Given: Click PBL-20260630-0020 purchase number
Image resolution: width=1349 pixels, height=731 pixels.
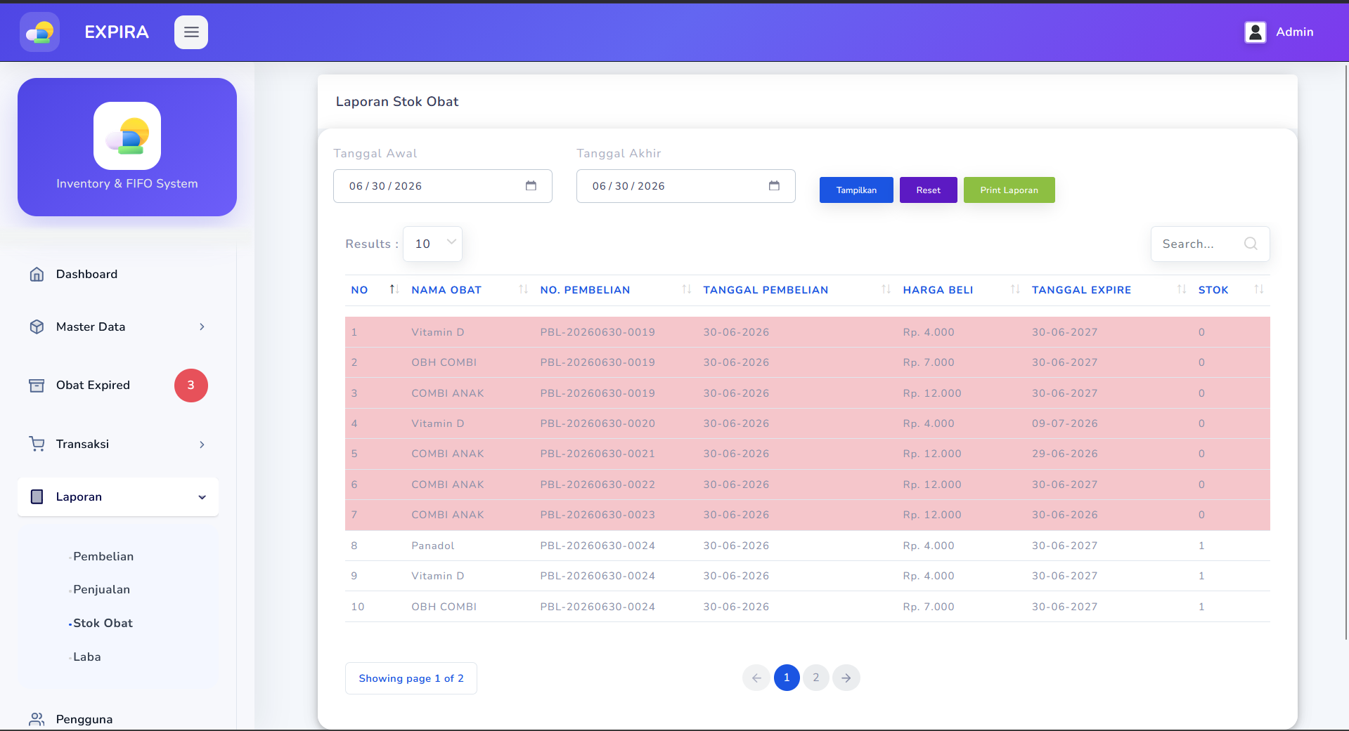Looking at the screenshot, I should point(598,423).
